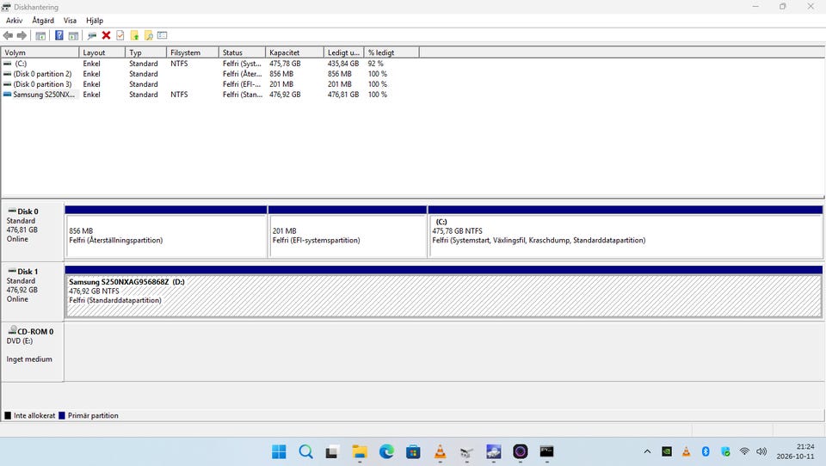Sort by the Layout column header
The height and width of the screenshot is (466, 826).
pyautogui.click(x=102, y=52)
